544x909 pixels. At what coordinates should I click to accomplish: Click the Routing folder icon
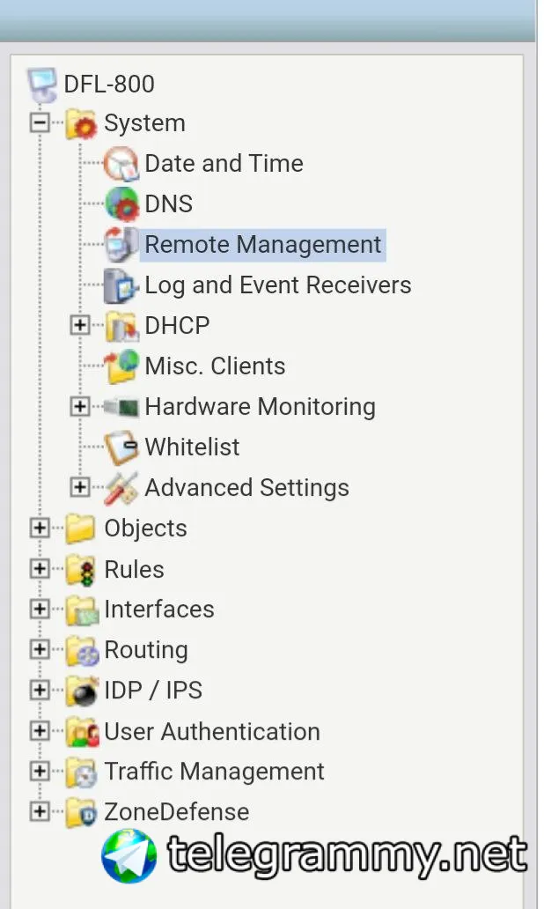tap(82, 650)
